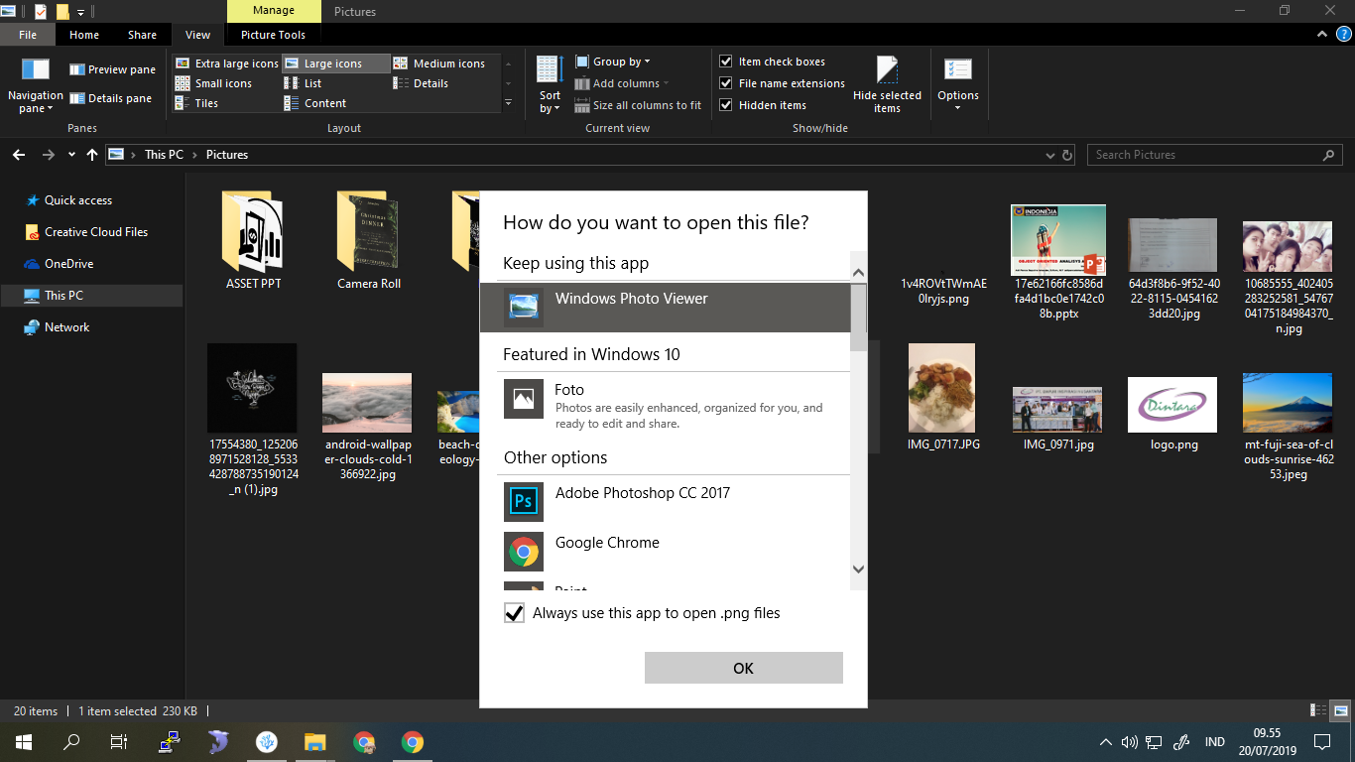Screen dimensions: 1355x762
Task: Switch to Medium icons layout
Action: pyautogui.click(x=439, y=63)
